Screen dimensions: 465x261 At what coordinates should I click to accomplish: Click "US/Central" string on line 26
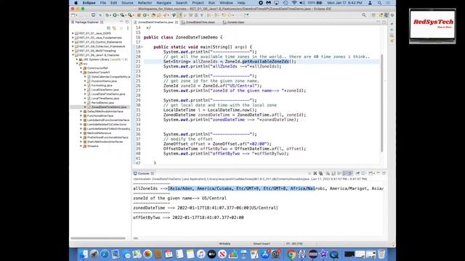coord(242,86)
